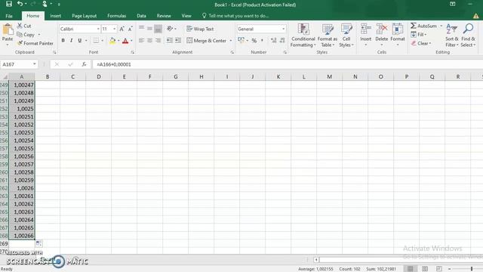Click the Save icon in quick access toolbar
This screenshot has width=483, height=272.
[x=9, y=4]
